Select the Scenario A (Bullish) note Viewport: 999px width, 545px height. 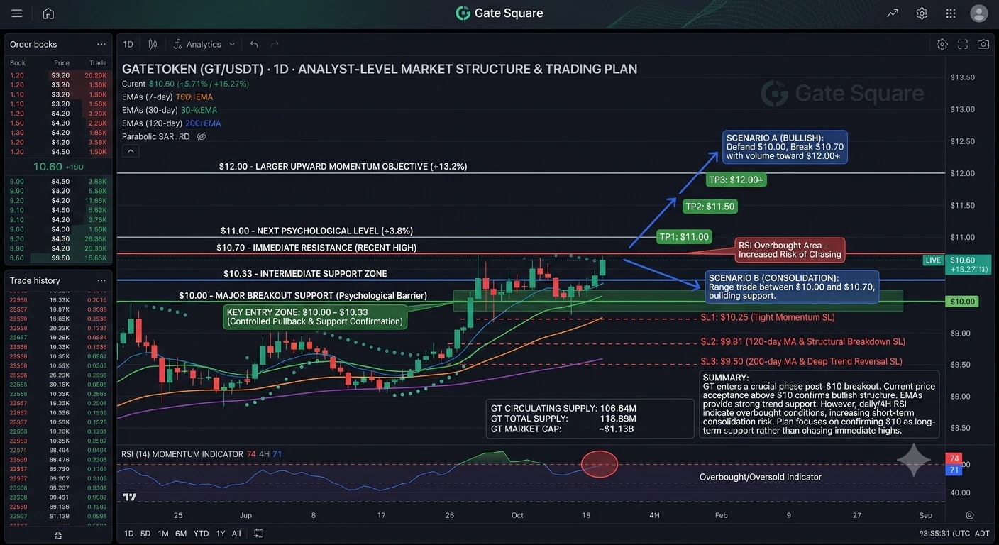pos(785,147)
